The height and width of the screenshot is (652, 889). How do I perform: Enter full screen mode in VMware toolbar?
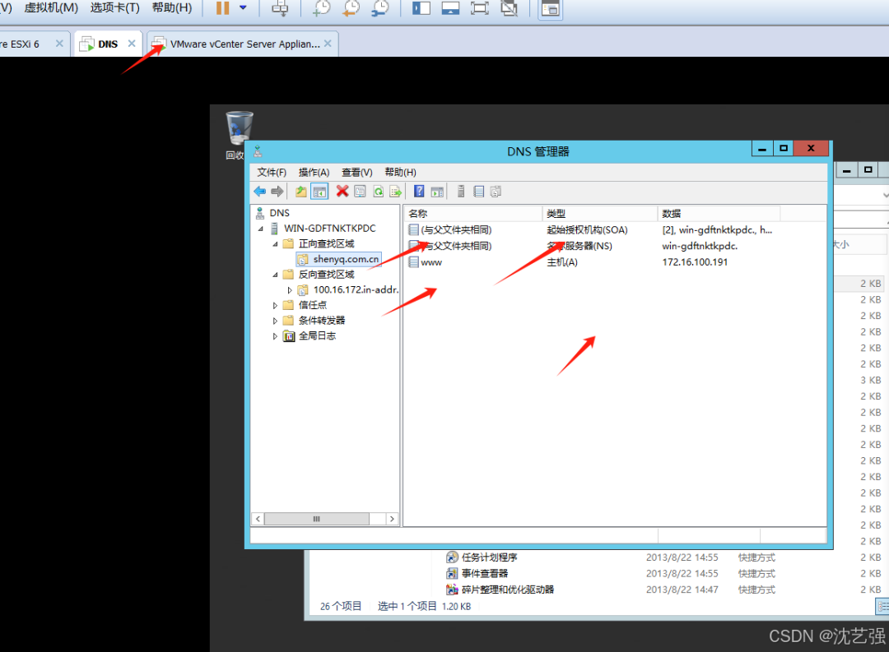click(x=480, y=8)
